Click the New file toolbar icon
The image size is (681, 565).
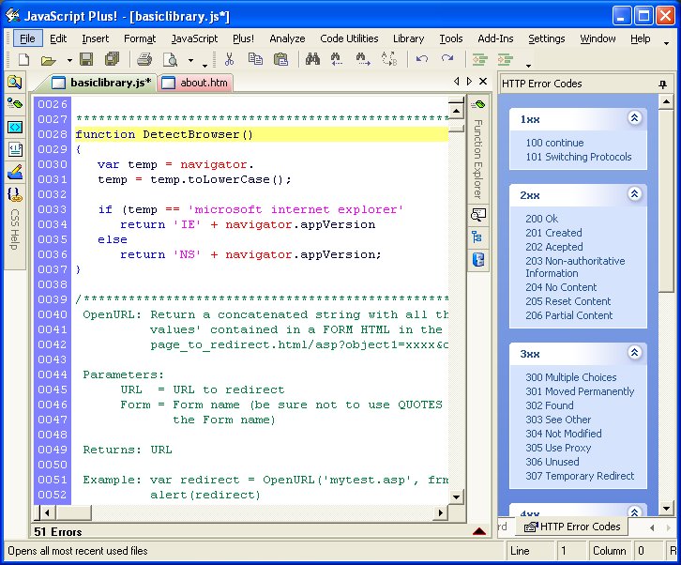tap(23, 59)
